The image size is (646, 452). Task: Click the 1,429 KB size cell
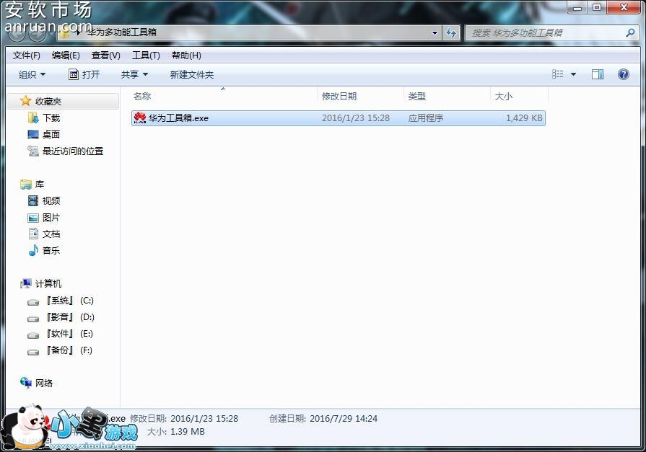pos(524,118)
